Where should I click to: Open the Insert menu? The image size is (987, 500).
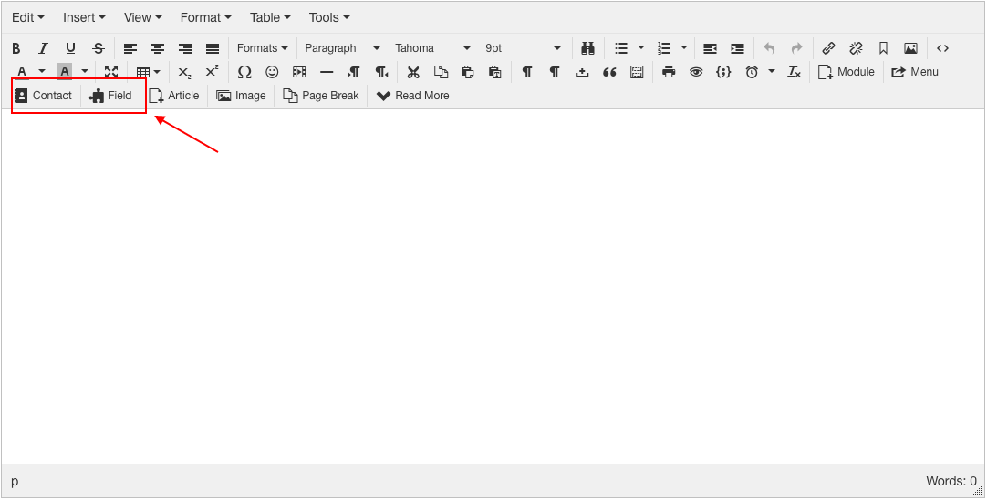click(84, 17)
